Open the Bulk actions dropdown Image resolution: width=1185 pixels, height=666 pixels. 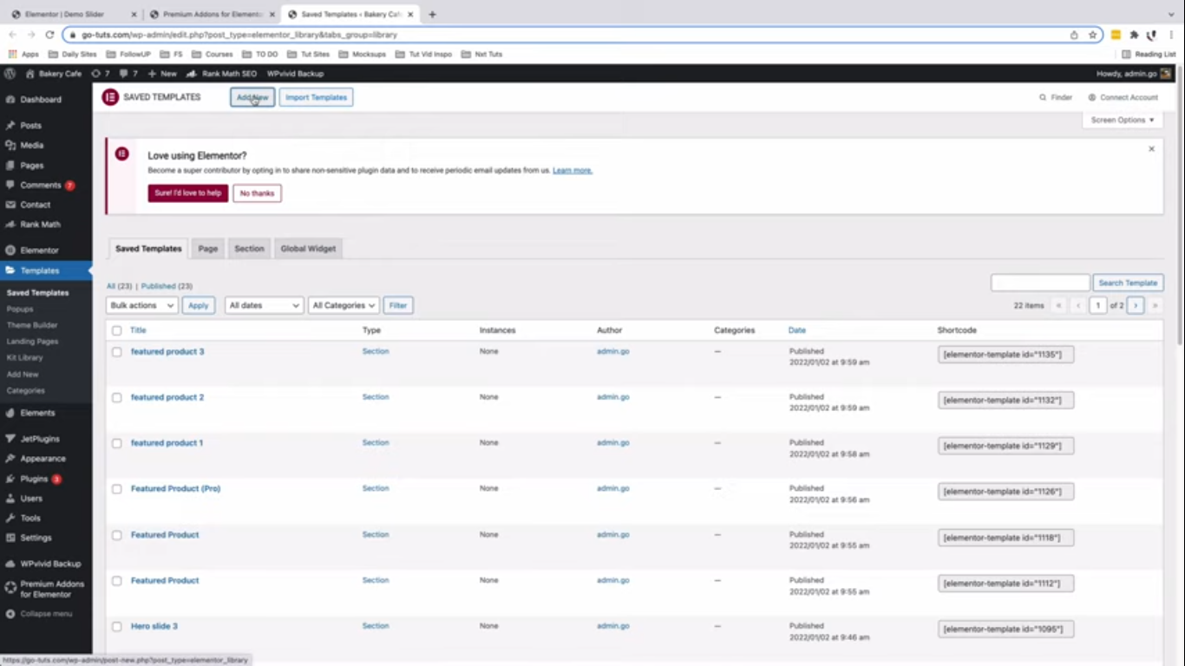coord(142,305)
